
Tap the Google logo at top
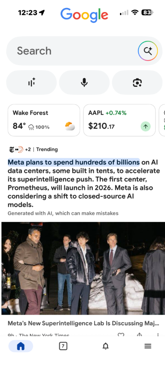(84, 15)
